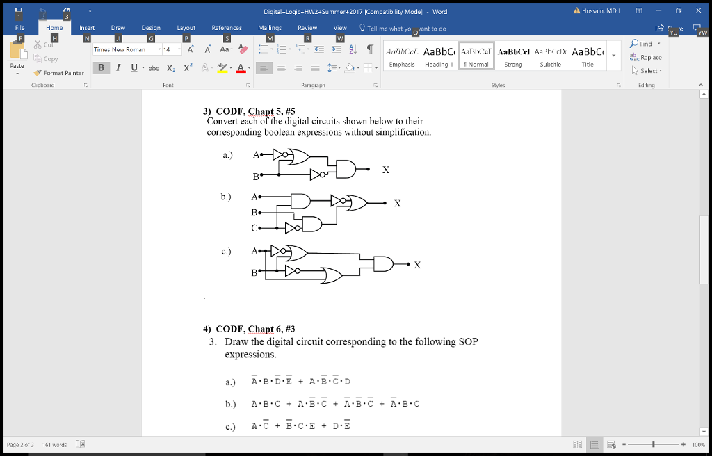The image size is (712, 456).
Task: Open spelling proofing status icon
Action: 81,444
